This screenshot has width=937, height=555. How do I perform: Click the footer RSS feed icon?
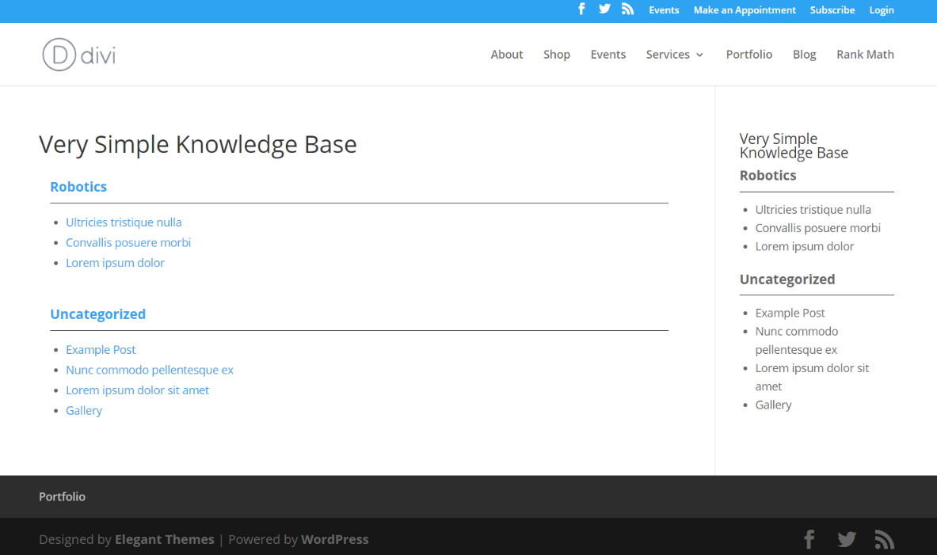tap(884, 540)
